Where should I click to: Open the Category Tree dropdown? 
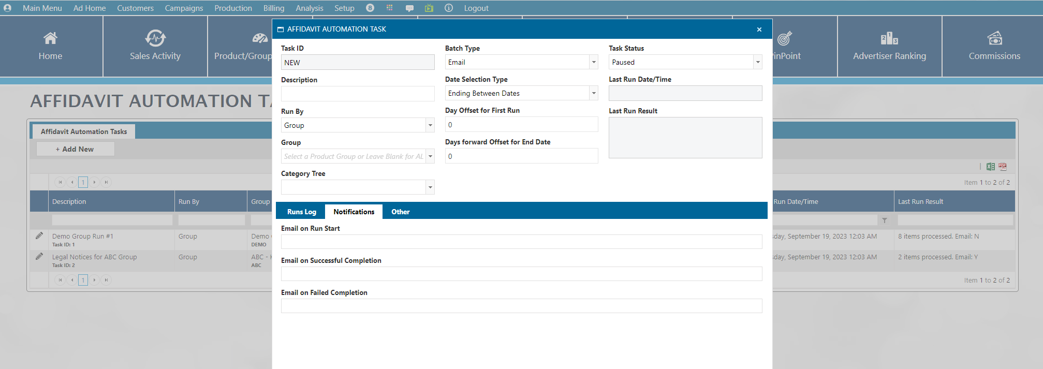click(x=430, y=187)
